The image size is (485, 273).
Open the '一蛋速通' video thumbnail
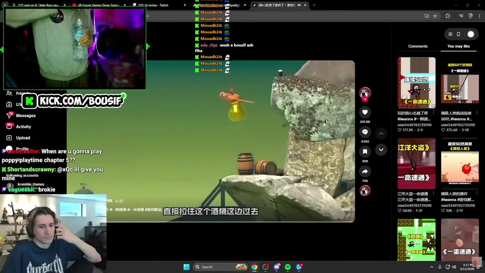click(x=460, y=240)
